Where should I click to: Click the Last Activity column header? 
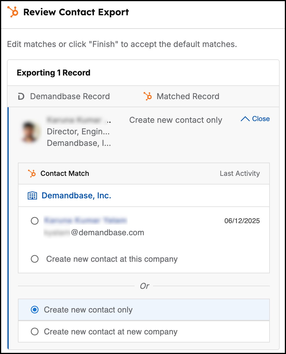pyautogui.click(x=240, y=174)
